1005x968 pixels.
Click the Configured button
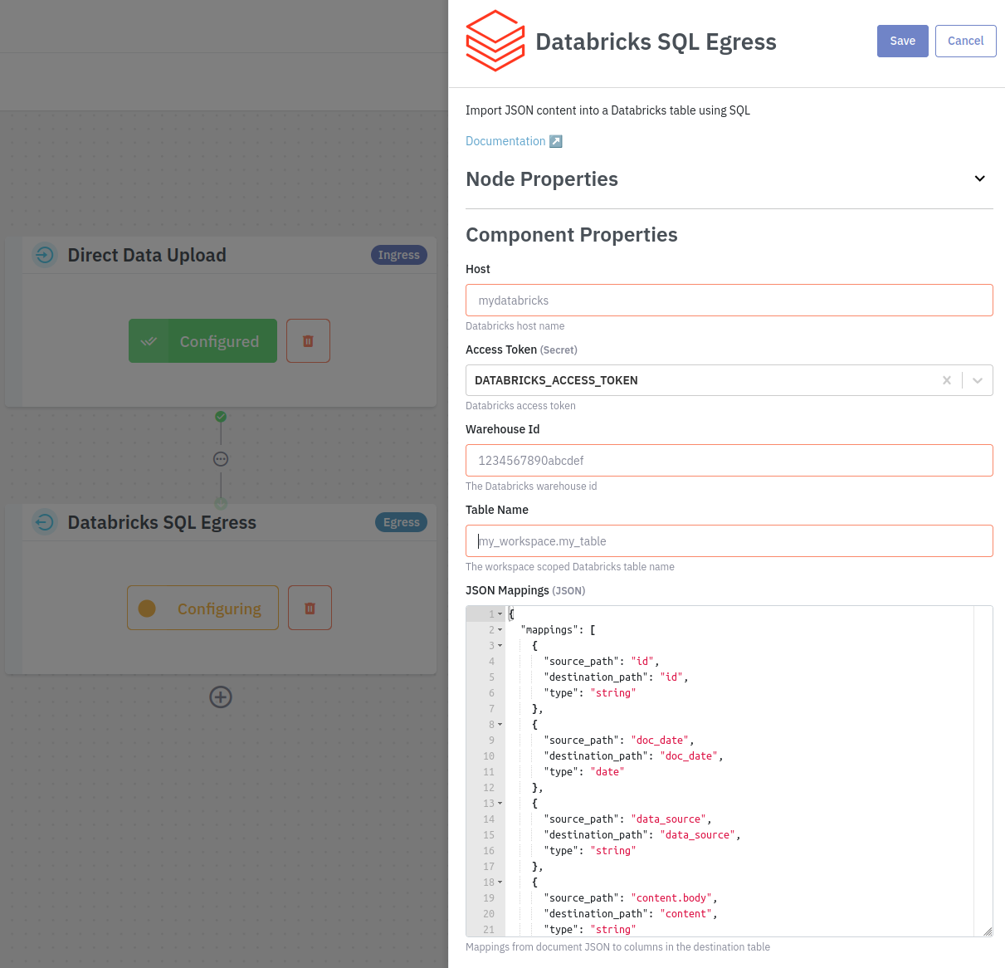pyautogui.click(x=202, y=341)
